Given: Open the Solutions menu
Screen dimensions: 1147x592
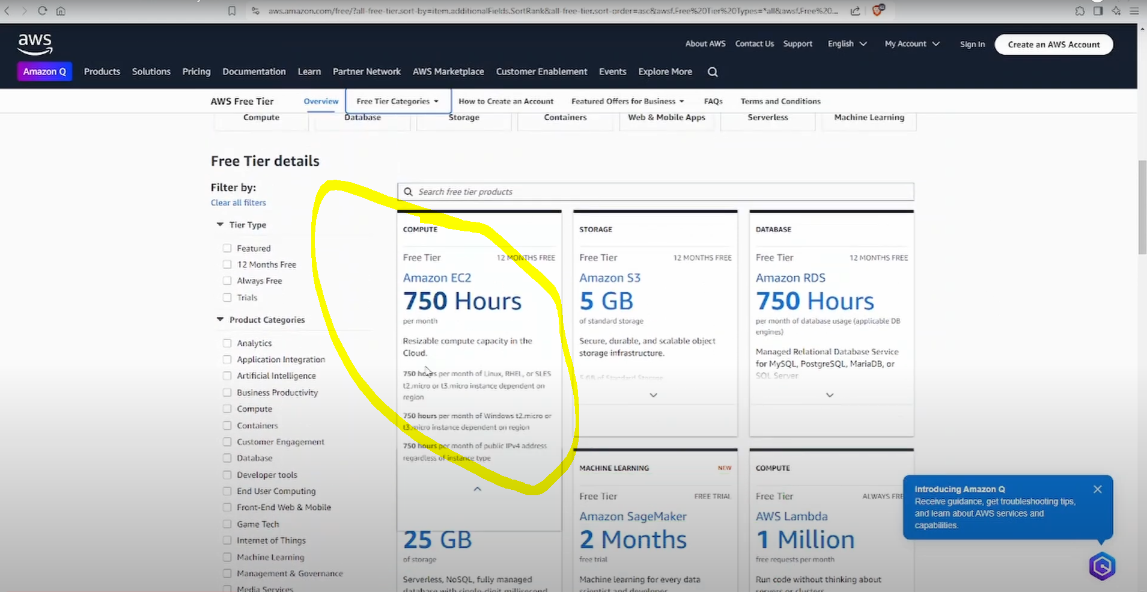Looking at the screenshot, I should click(151, 72).
